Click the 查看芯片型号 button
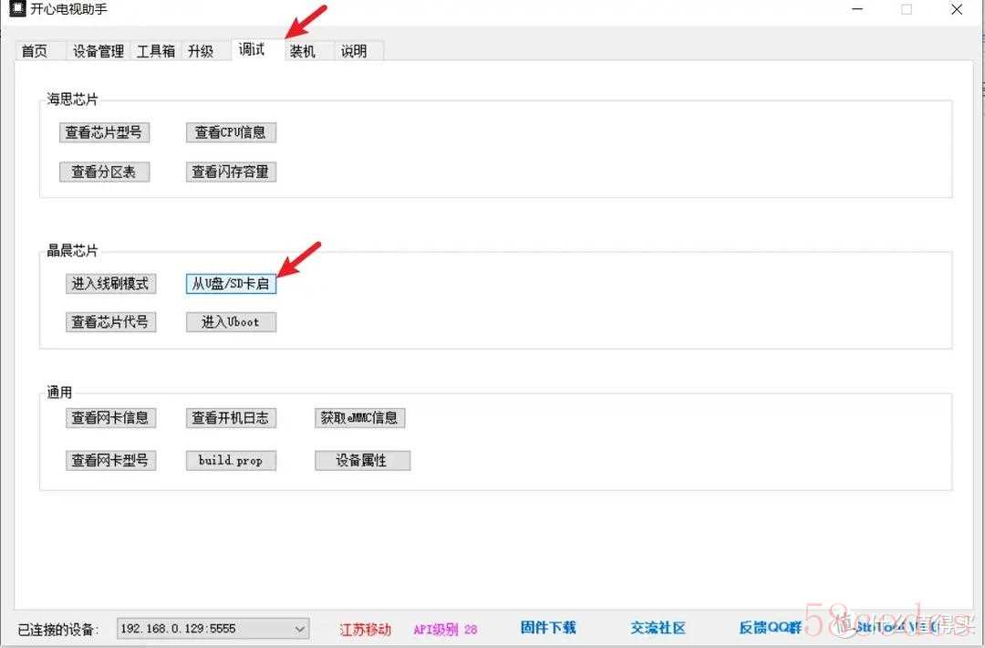Image resolution: width=985 pixels, height=648 pixels. point(104,132)
